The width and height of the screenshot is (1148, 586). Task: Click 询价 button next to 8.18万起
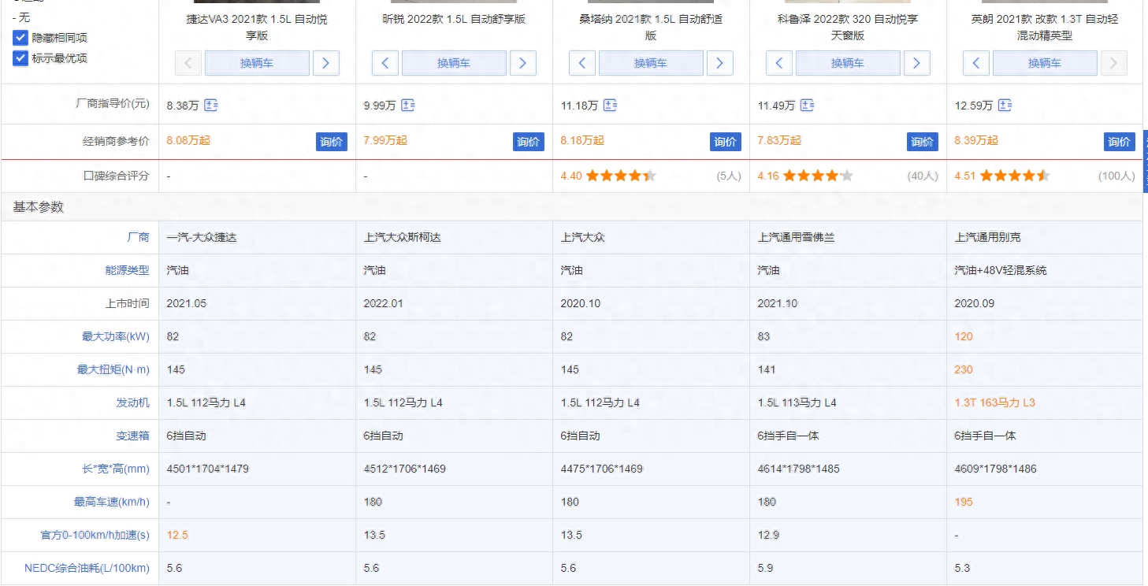point(726,142)
